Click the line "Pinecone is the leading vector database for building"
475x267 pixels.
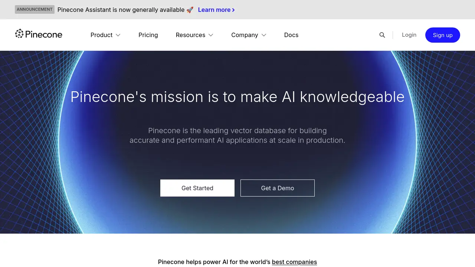coord(237,131)
